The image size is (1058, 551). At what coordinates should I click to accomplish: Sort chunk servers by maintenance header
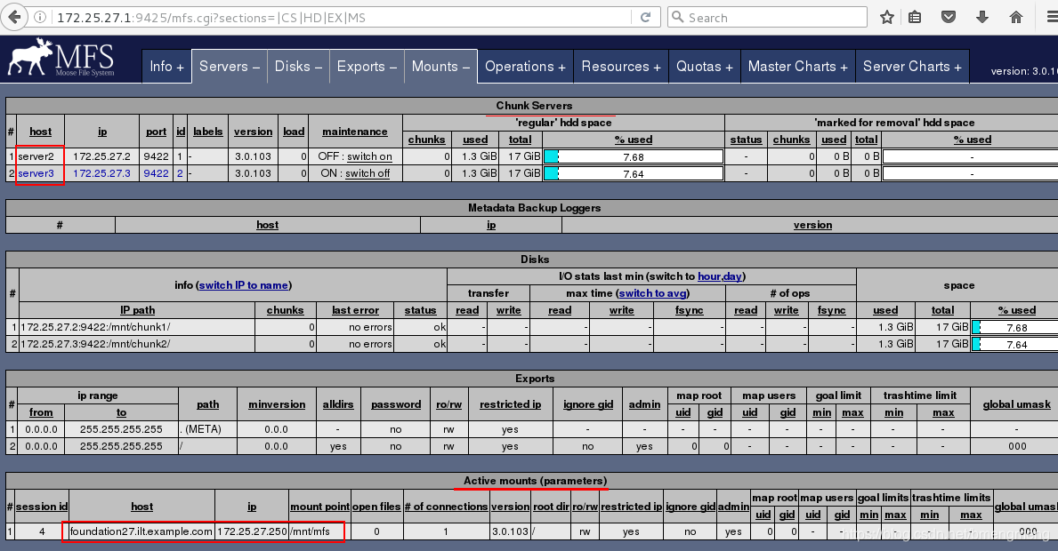click(x=355, y=132)
